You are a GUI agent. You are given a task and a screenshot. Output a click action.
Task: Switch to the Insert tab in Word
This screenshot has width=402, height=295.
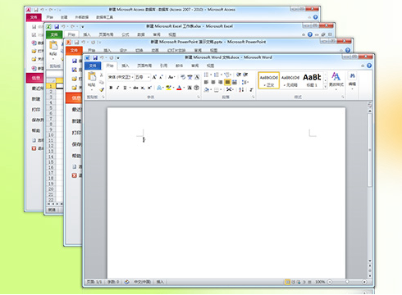coord(126,66)
